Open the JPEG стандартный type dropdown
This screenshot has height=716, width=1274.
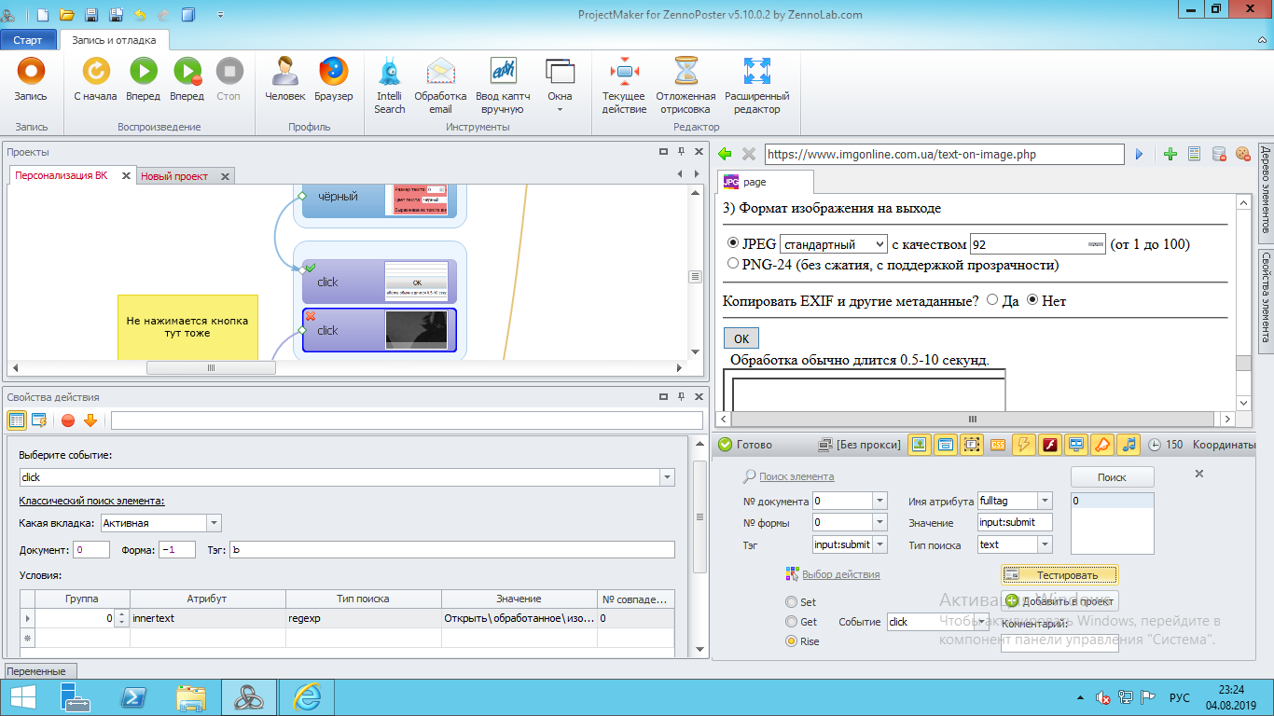pyautogui.click(x=834, y=244)
